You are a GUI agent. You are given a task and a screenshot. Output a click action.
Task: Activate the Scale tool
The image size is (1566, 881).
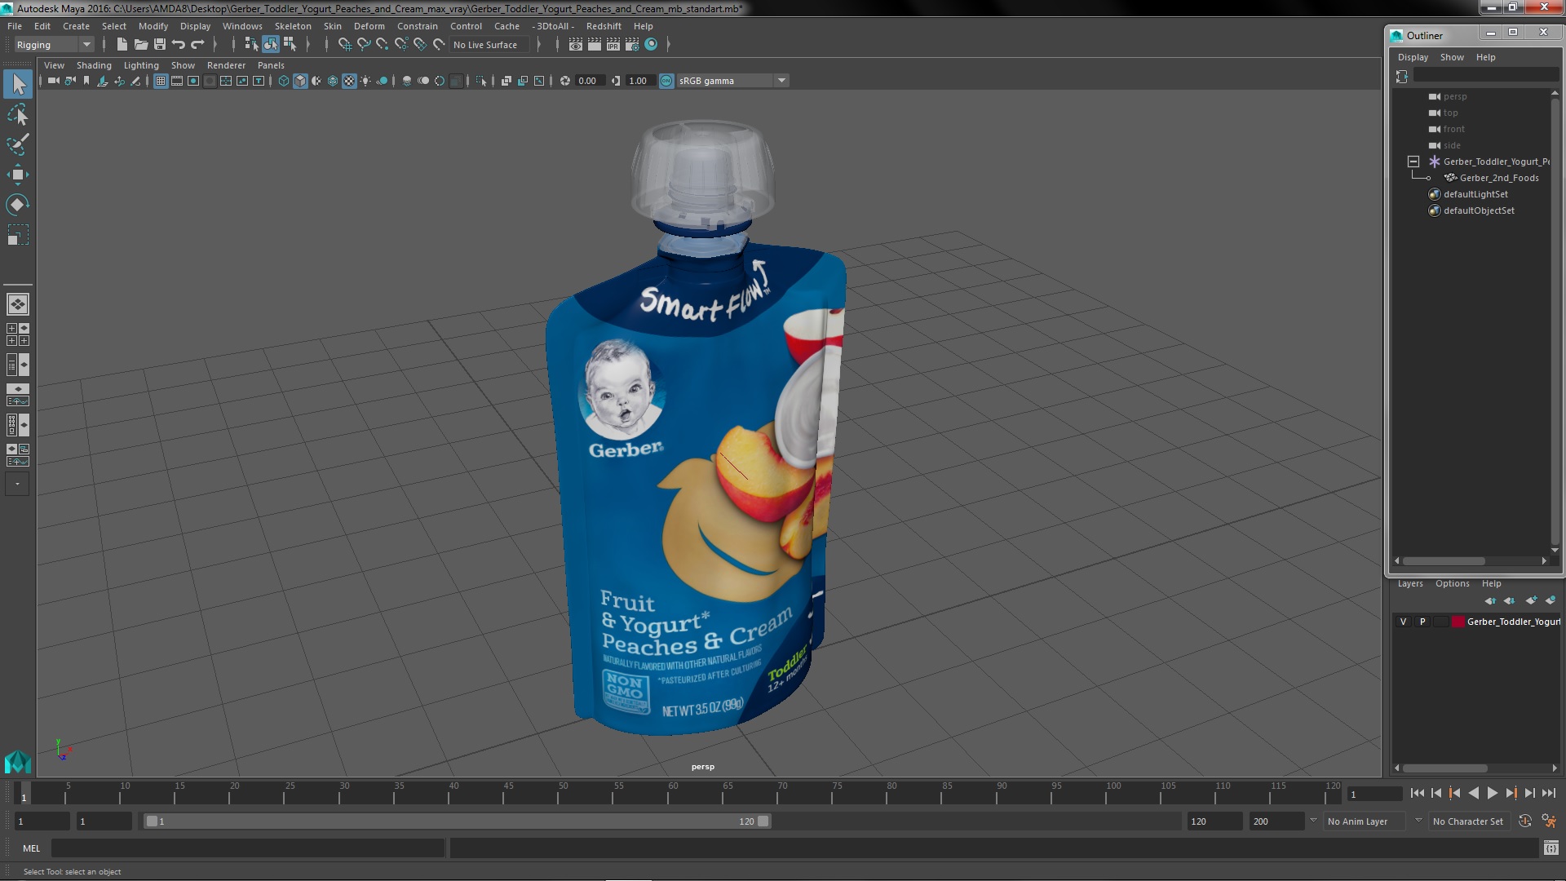pos(18,235)
